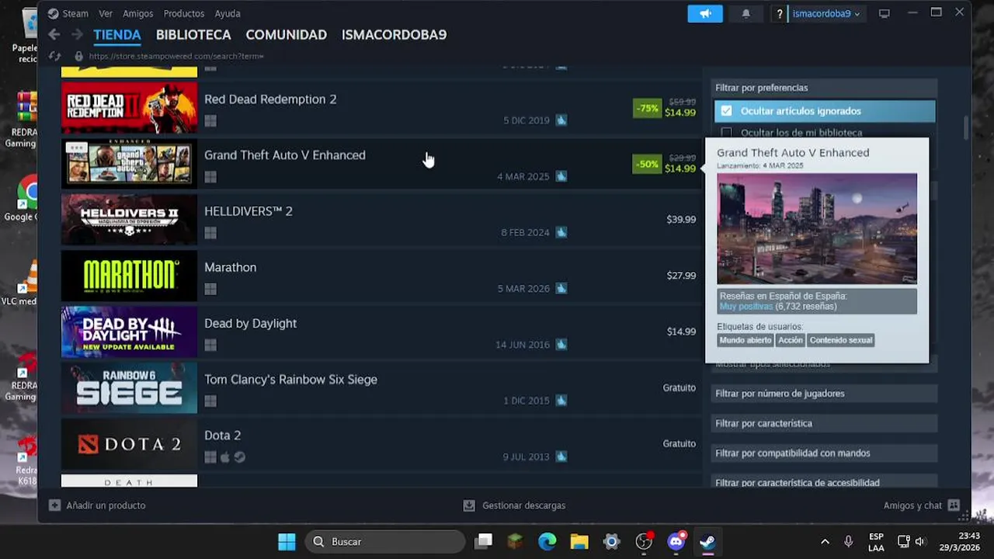Click the downloads icon at bottom bar
Viewport: 994px width, 559px height.
469,505
